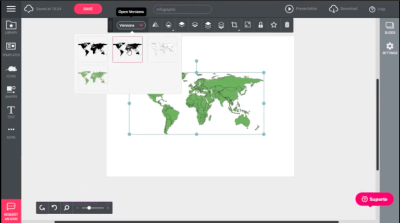
Task: Click the bottom-right resize handle of the map
Action: coord(264,134)
